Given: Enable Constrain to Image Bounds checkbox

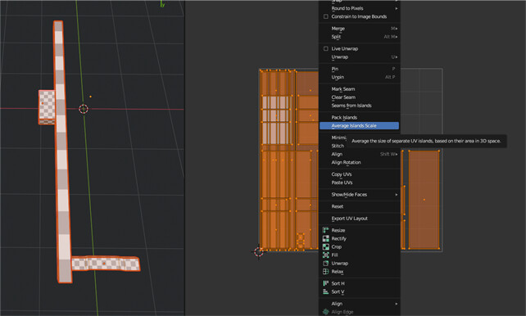Looking at the screenshot, I should tap(326, 16).
